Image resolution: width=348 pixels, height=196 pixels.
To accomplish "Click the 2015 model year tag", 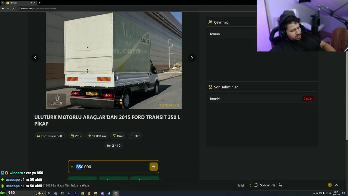I will tap(76, 136).
